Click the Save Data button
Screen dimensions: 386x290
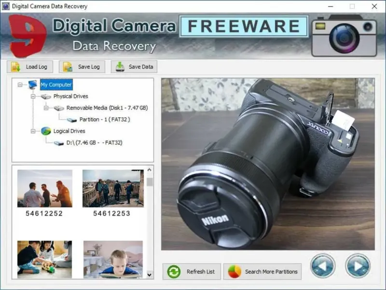pos(134,67)
